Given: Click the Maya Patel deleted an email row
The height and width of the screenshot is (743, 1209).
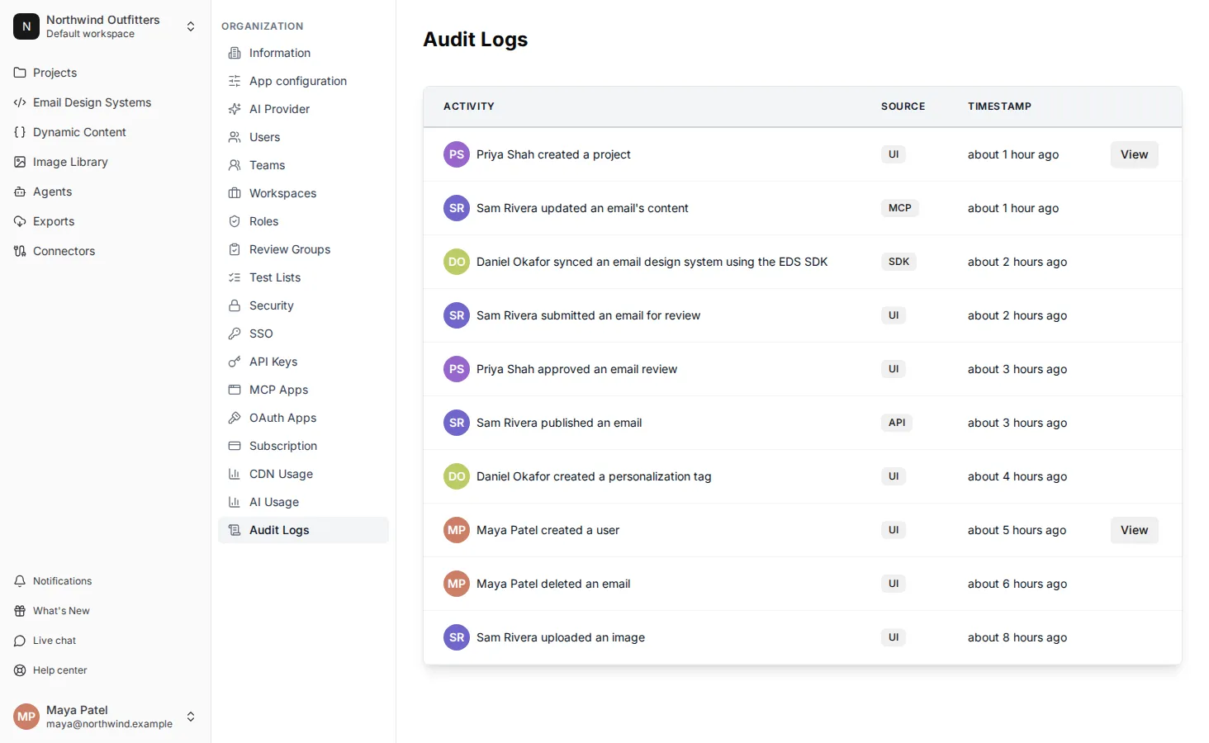Looking at the screenshot, I should point(803,584).
